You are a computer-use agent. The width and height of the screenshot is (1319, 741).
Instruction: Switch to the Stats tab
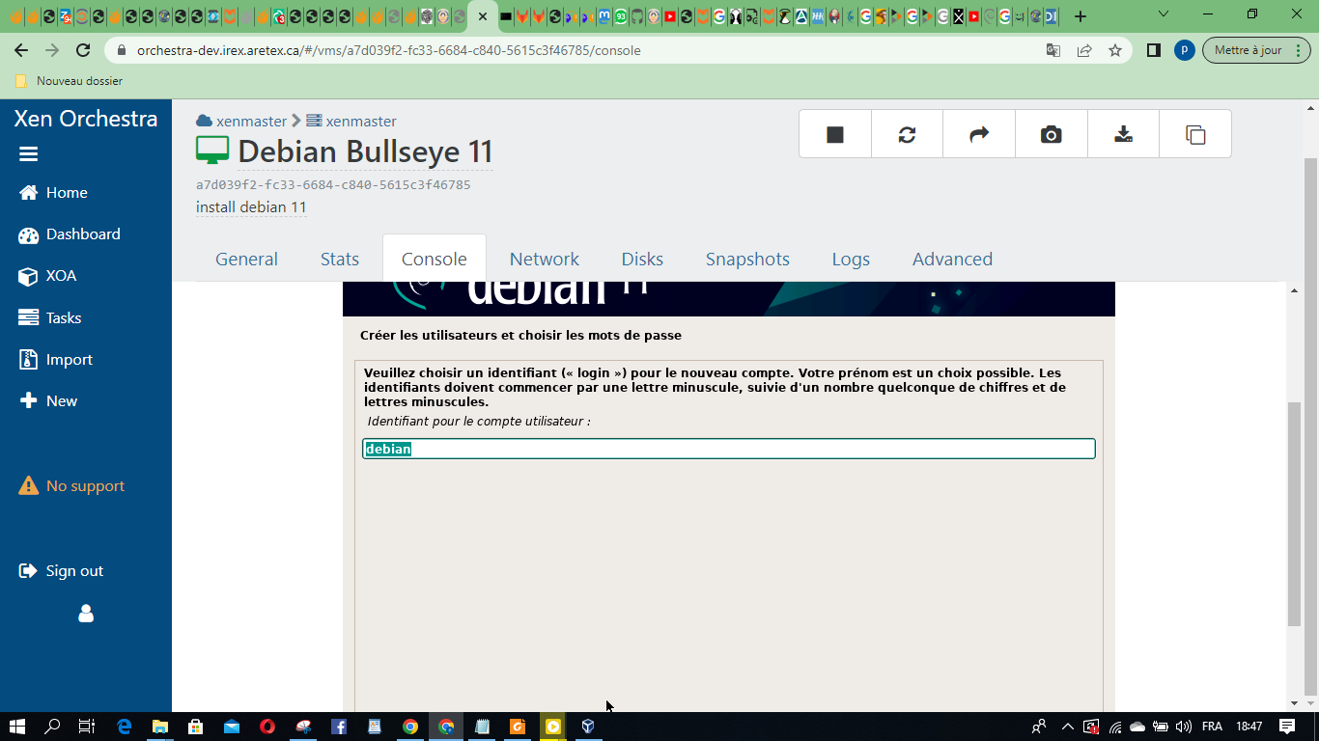(x=340, y=259)
